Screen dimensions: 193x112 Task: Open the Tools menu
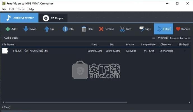[x=21, y=9]
